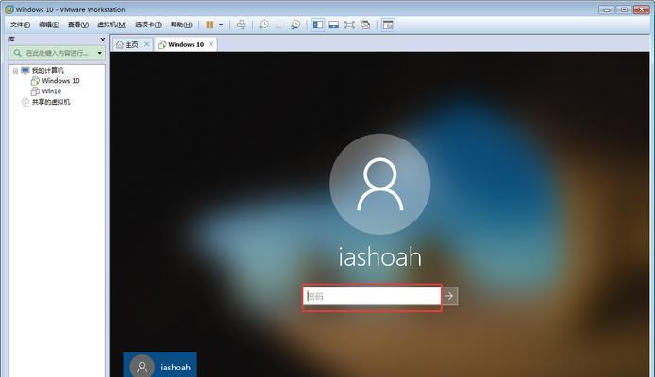
Task: Click the Unity mode toolbar icon
Action: pyautogui.click(x=365, y=25)
